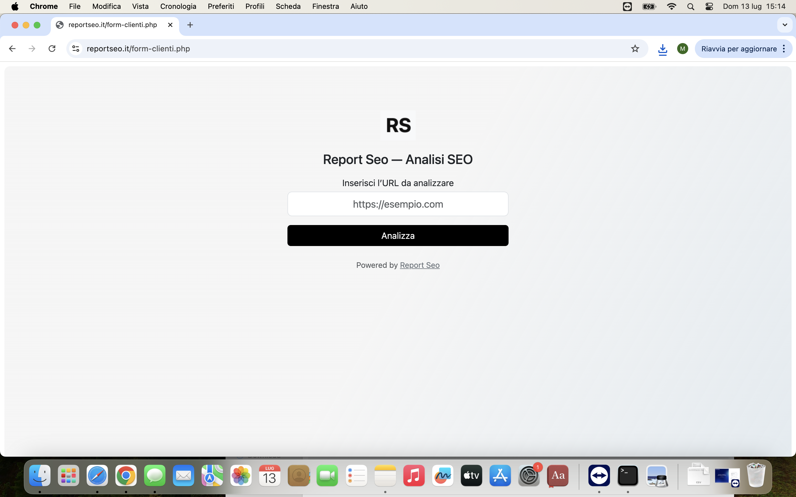The image size is (796, 497).
Task: Open site information icon in address bar
Action: tap(76, 49)
